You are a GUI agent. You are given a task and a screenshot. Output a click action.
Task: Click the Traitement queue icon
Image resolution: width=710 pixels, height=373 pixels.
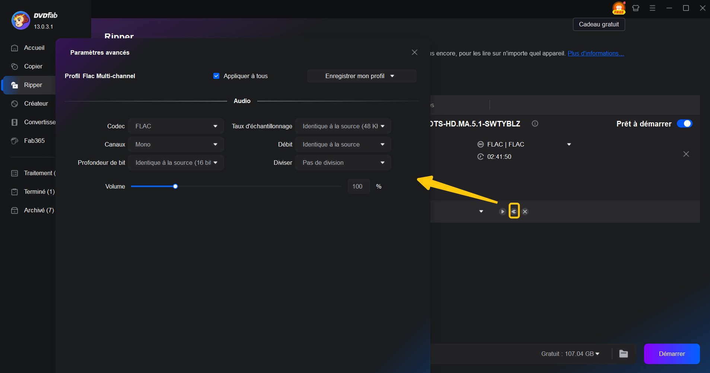pyautogui.click(x=15, y=173)
